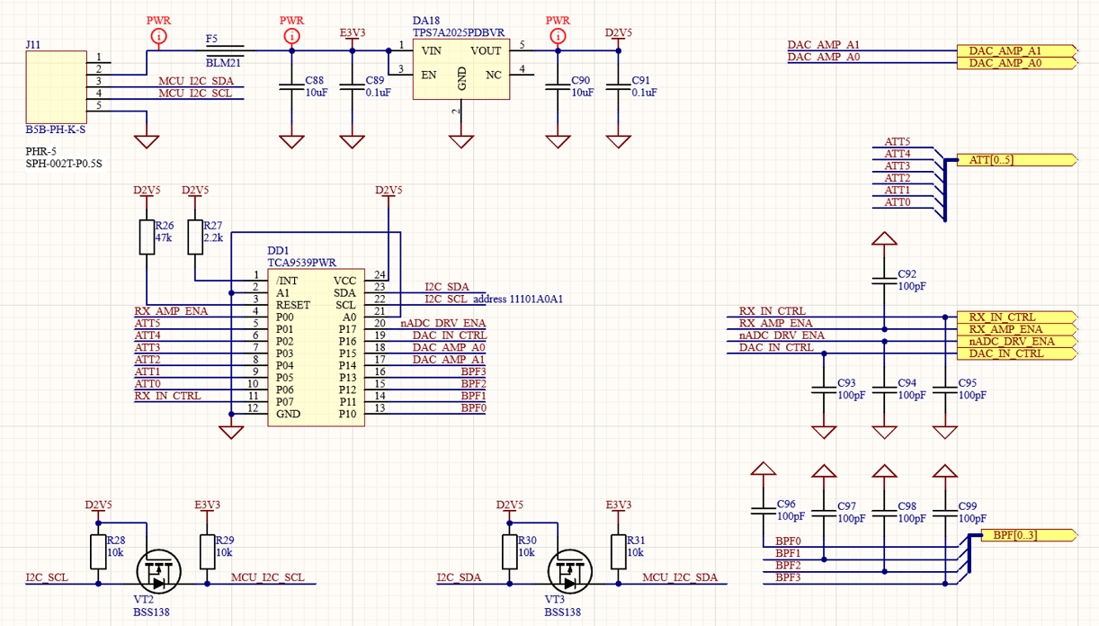Select resistor R26 47k
This screenshot has width=1099, height=626.
(x=146, y=237)
